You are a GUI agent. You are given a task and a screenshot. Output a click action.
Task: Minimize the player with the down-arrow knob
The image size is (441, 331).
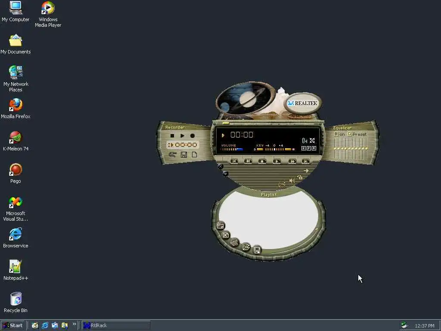coord(226,174)
